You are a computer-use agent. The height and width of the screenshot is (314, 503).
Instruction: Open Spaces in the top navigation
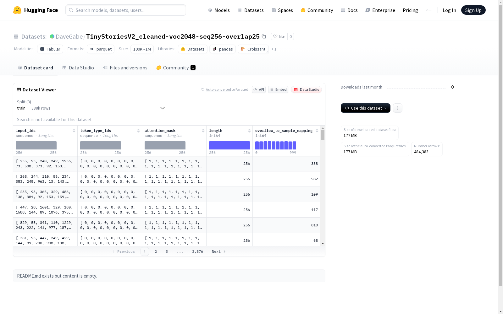(x=282, y=10)
